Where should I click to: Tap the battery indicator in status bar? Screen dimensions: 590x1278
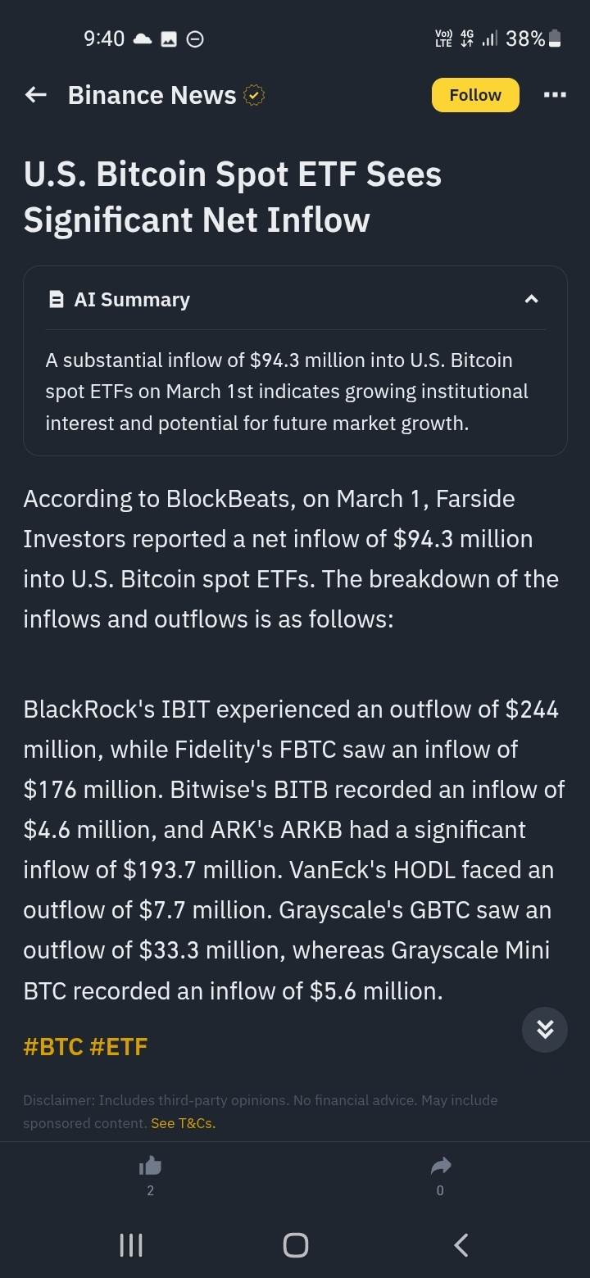point(555,39)
